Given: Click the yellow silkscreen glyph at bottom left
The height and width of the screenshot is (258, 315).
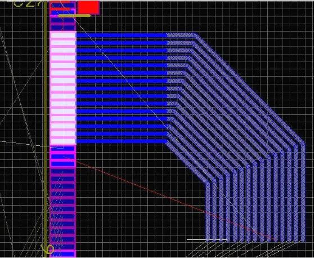Looking at the screenshot, I should click(47, 250).
